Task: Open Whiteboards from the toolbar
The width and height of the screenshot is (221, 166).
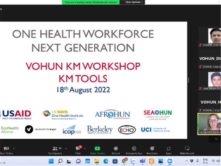Action: point(187,149)
